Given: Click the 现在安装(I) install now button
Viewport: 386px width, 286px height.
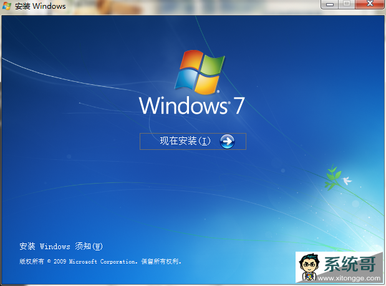Looking at the screenshot, I should pyautogui.click(x=193, y=141).
